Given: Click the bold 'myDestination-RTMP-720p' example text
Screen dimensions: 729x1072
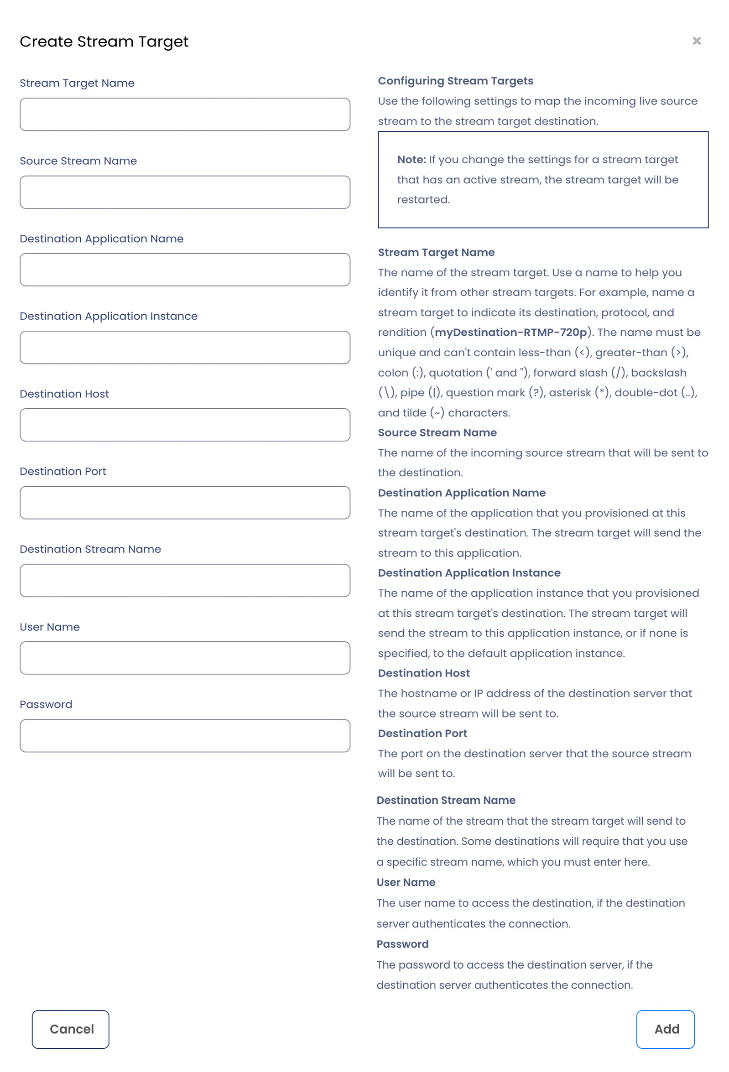Looking at the screenshot, I should click(510, 332).
